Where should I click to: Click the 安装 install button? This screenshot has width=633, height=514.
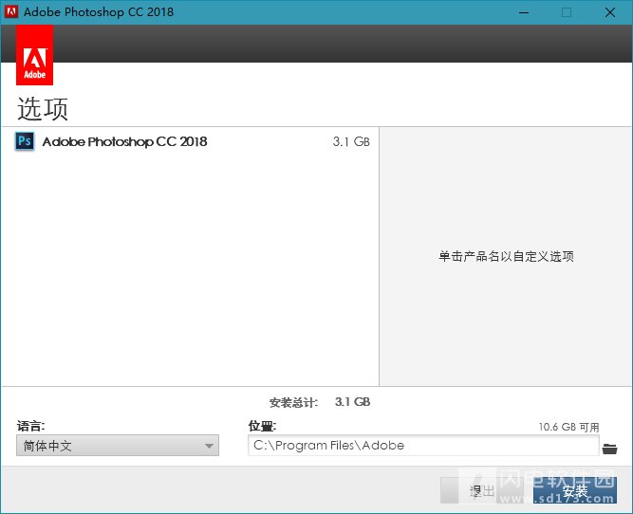[x=575, y=490]
